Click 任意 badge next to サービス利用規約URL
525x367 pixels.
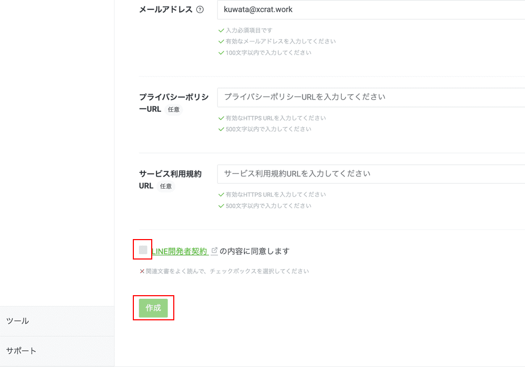(x=166, y=186)
